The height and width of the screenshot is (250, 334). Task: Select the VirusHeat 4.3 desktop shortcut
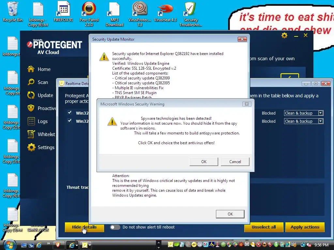[x=165, y=12]
